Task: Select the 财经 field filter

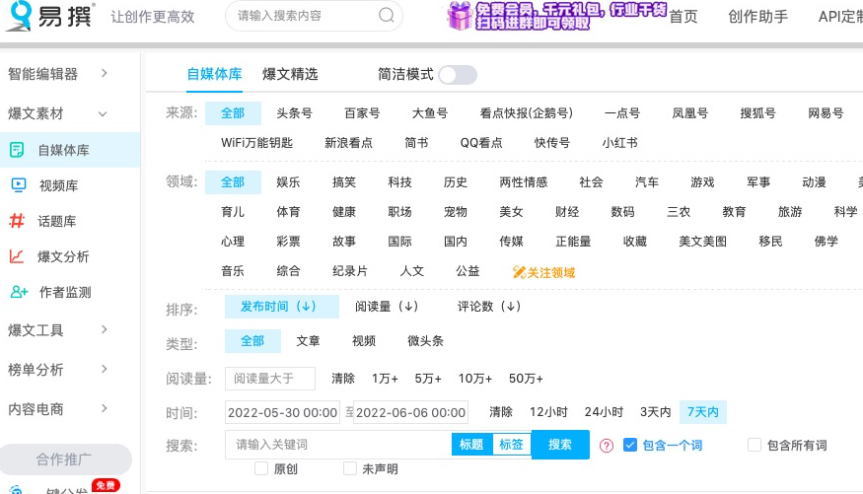Action: tap(567, 212)
